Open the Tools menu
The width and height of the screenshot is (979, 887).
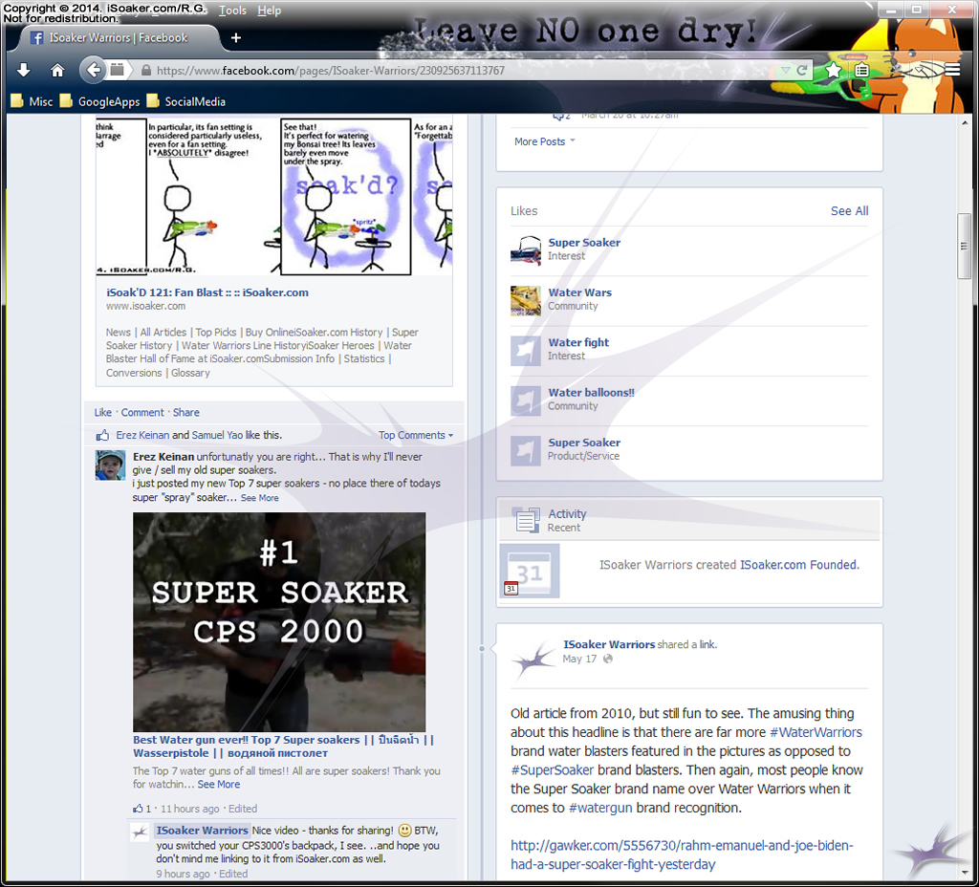(x=232, y=11)
